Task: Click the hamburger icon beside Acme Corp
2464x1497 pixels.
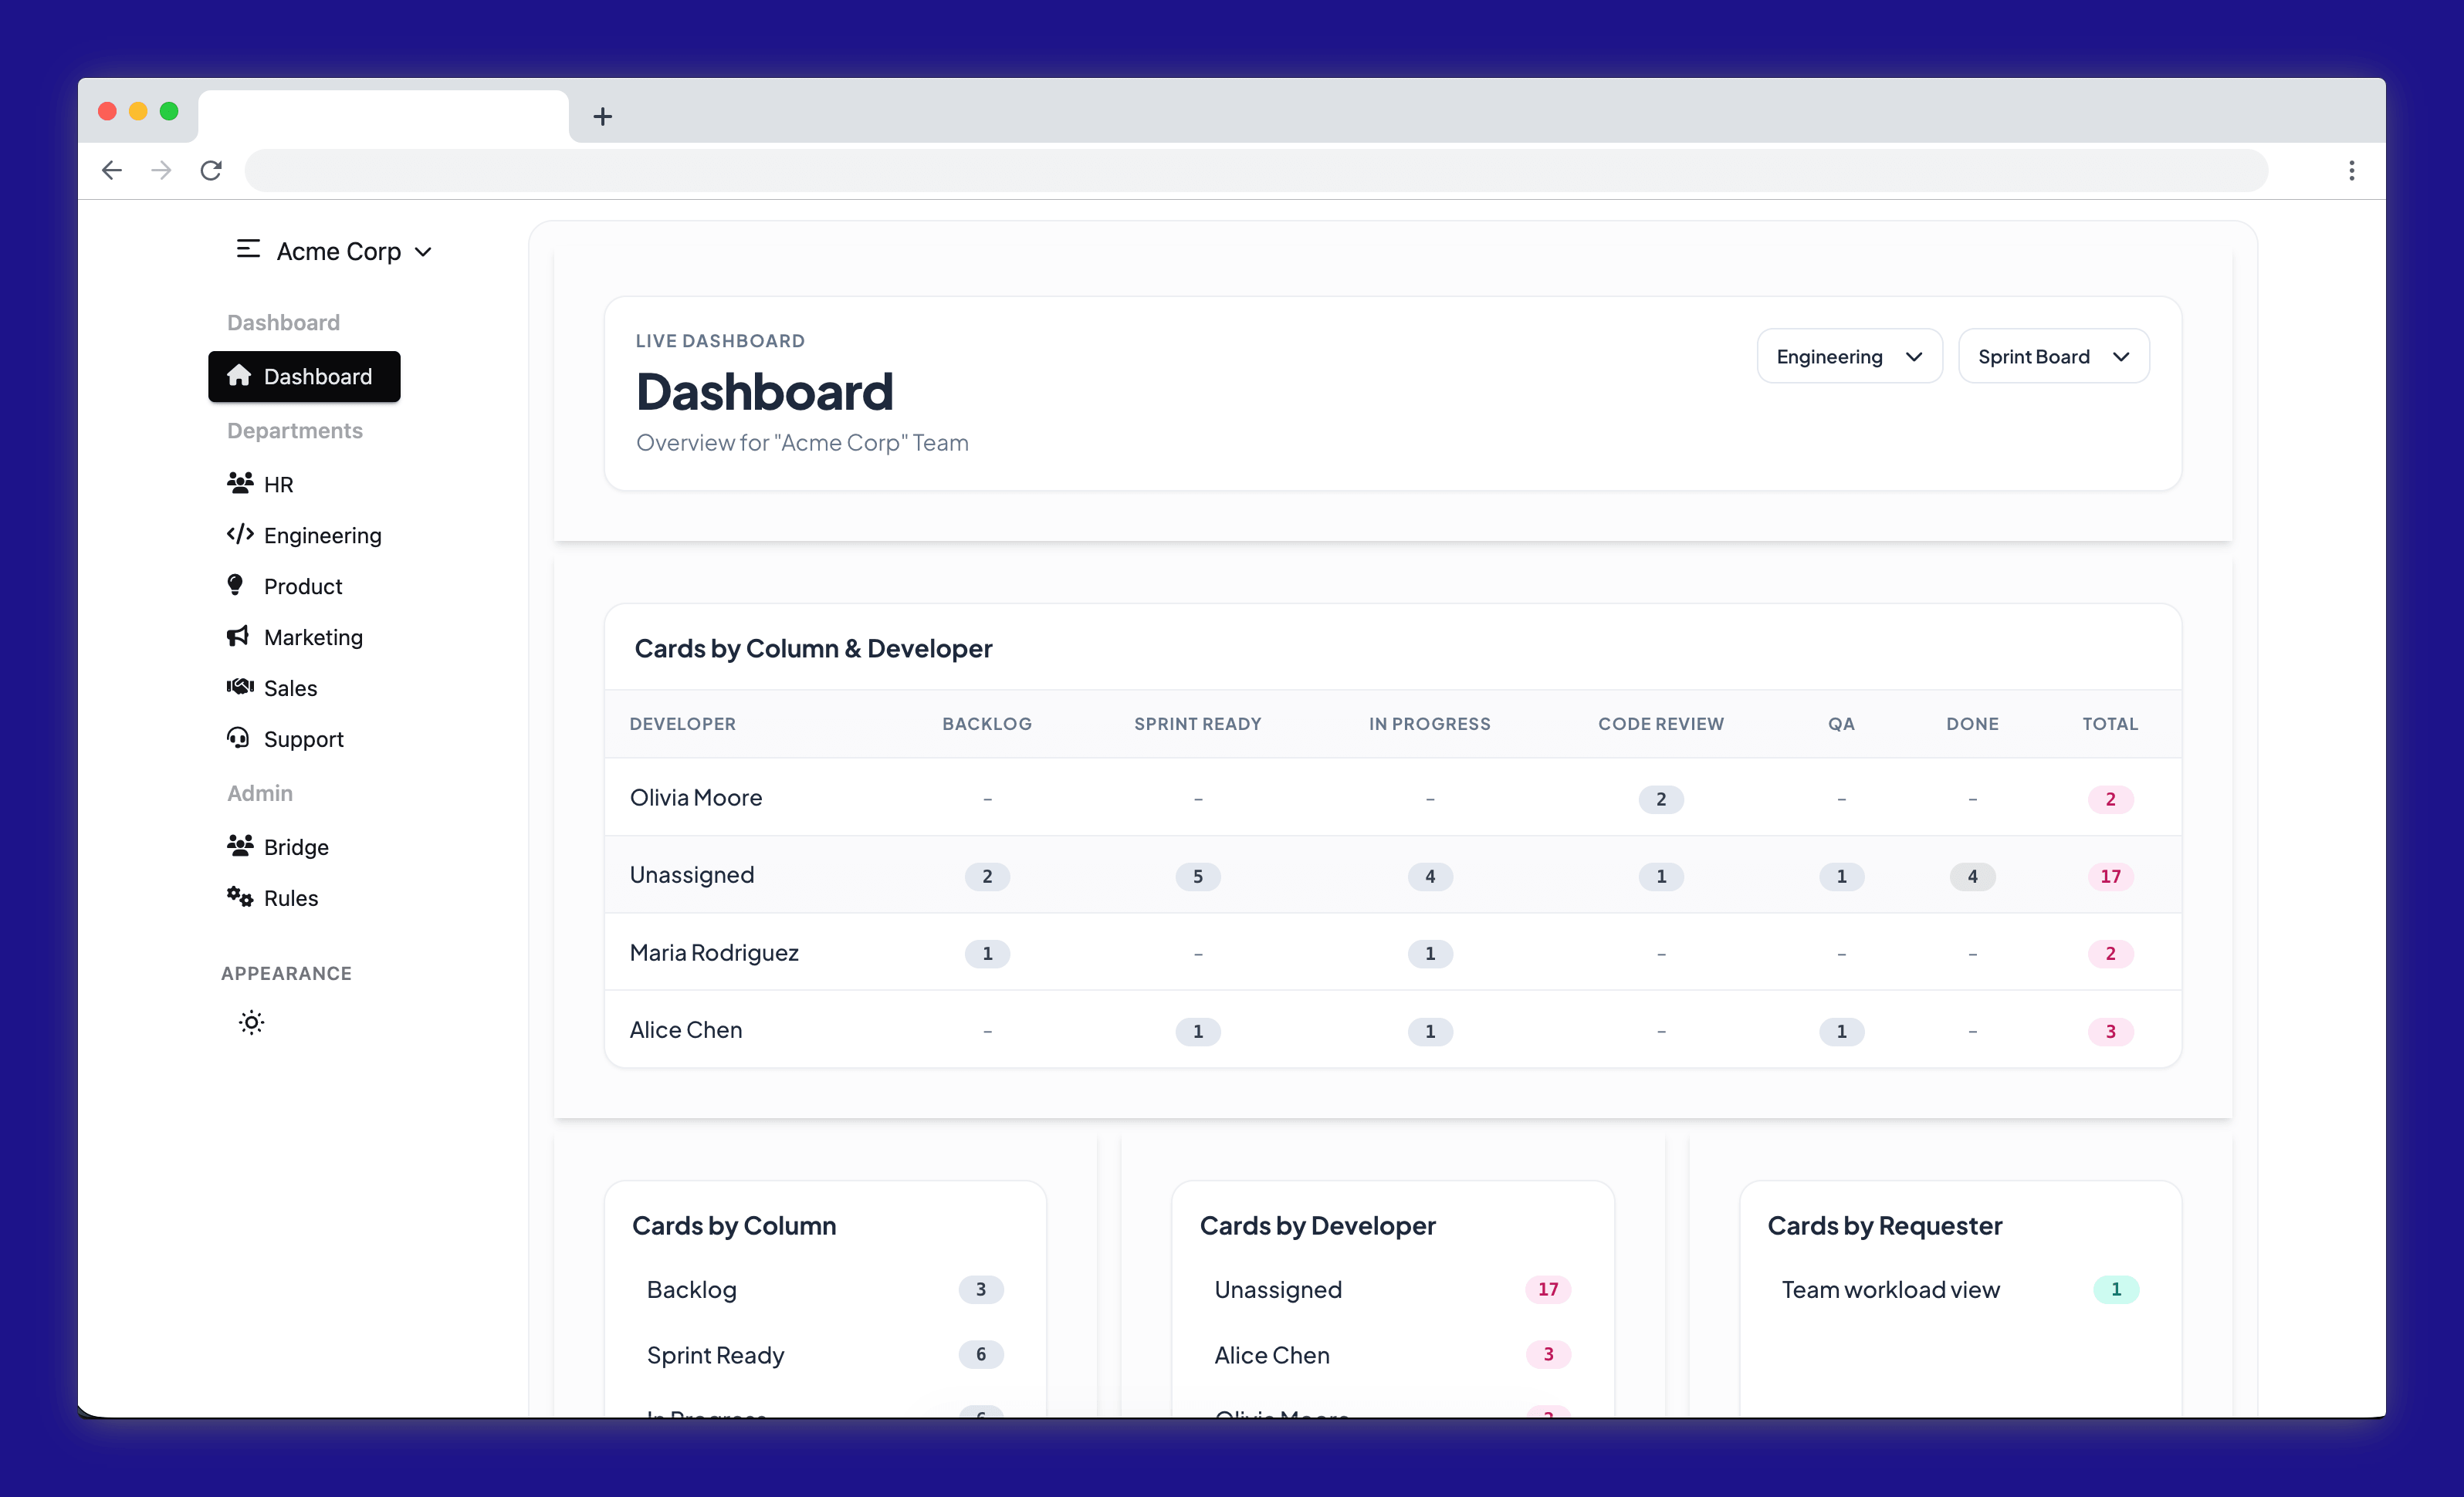Action: click(247, 250)
